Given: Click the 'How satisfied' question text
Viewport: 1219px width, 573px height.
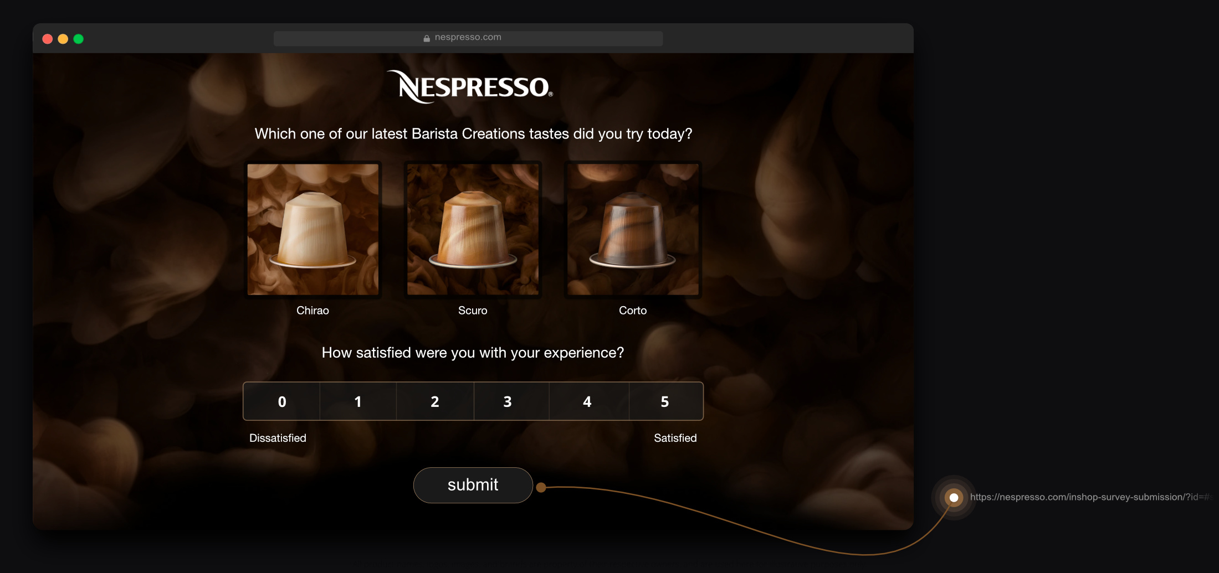Looking at the screenshot, I should click(473, 353).
